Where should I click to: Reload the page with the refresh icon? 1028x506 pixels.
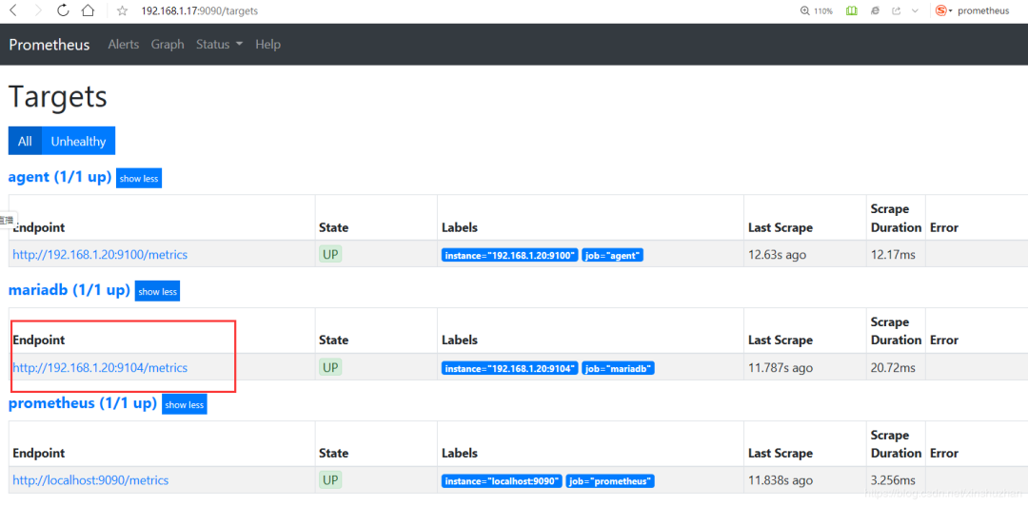[x=63, y=10]
